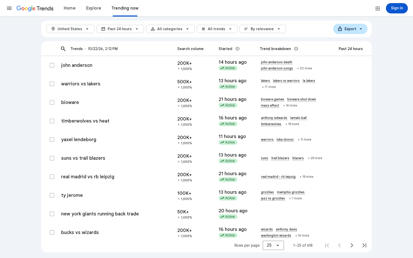Open the Export menu
The image size is (413, 258).
pos(350,29)
